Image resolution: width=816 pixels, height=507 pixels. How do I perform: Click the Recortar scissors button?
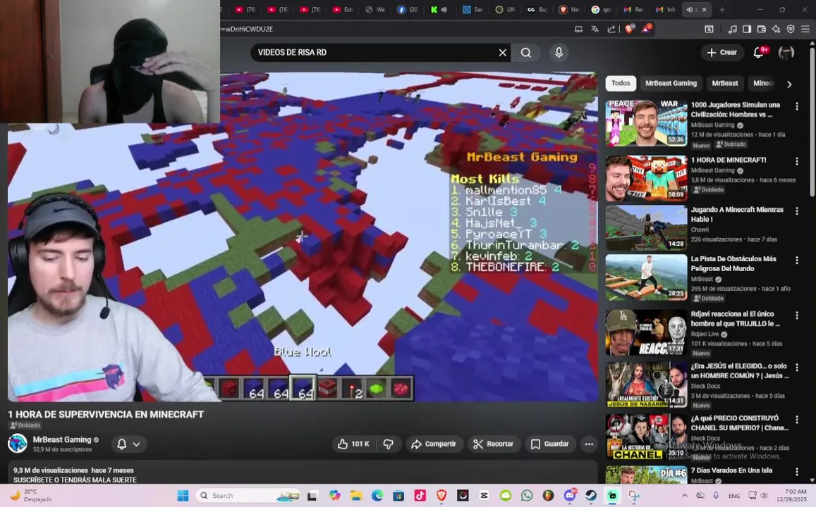coord(494,444)
